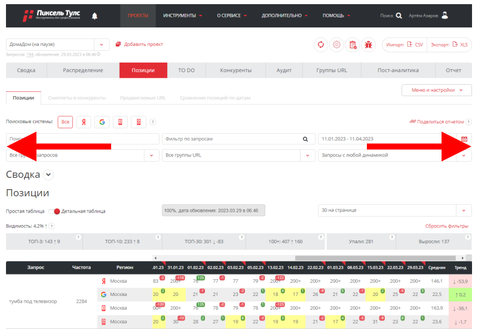The image size is (478, 333).
Task: Open Сравнение позиций по датам sub-tab
Action: click(215, 98)
